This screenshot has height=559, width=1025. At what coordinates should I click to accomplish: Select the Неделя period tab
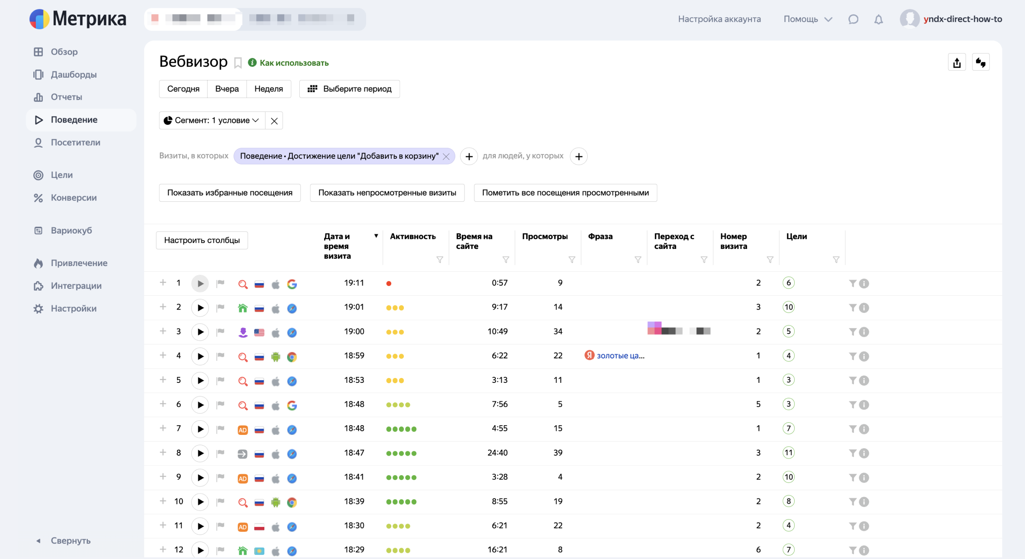268,89
